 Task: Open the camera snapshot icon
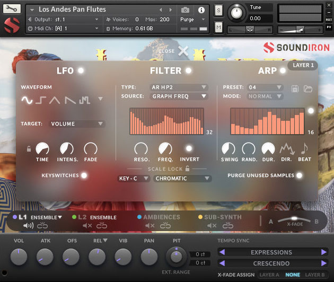pos(185,10)
